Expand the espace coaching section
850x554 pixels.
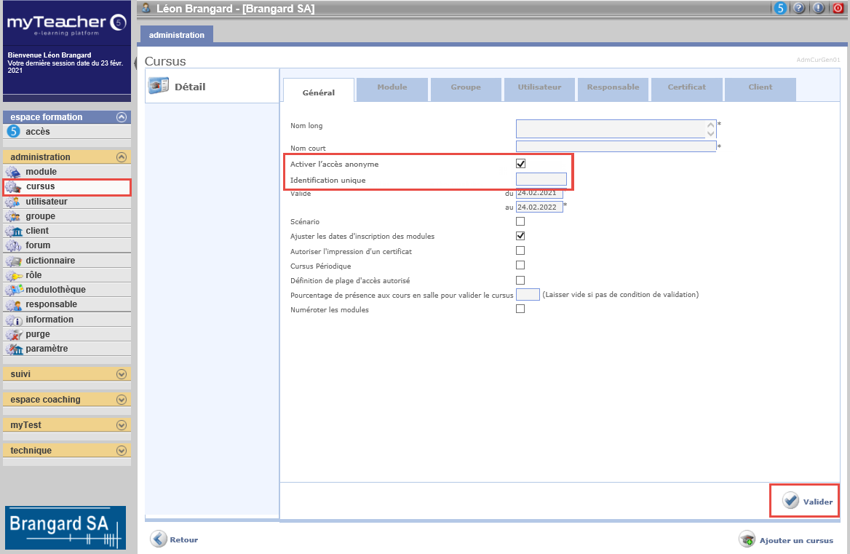pos(122,400)
